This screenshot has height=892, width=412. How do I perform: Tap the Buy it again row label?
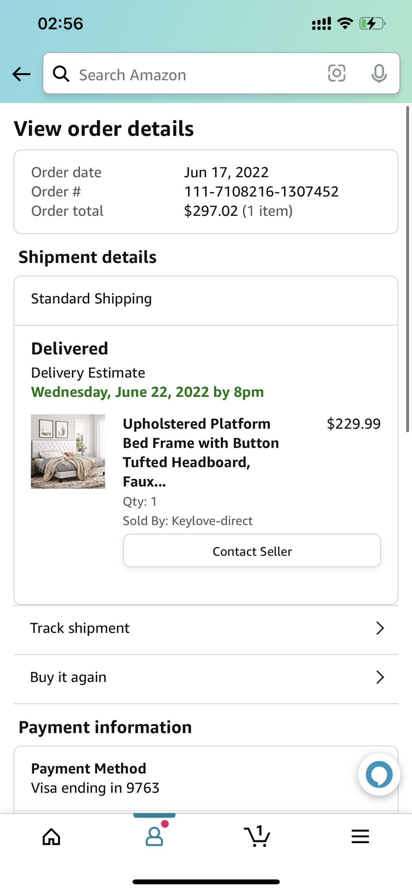[68, 677]
